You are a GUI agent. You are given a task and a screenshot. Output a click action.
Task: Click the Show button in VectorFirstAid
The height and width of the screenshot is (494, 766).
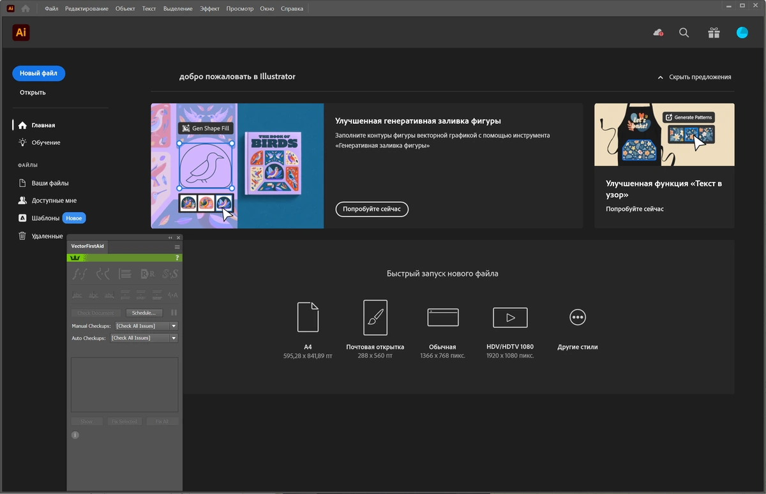tap(87, 421)
